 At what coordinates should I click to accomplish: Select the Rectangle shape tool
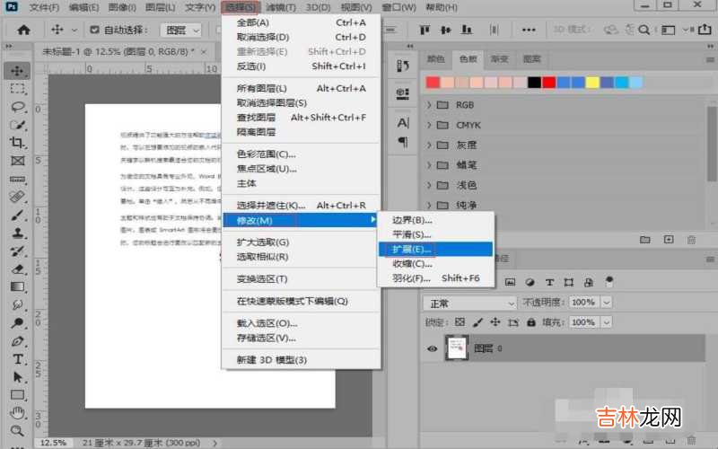[x=17, y=395]
